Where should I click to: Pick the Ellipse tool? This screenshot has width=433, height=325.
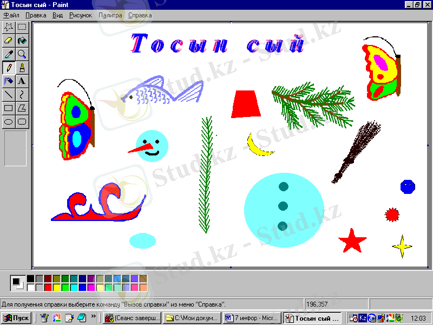pyautogui.click(x=9, y=121)
